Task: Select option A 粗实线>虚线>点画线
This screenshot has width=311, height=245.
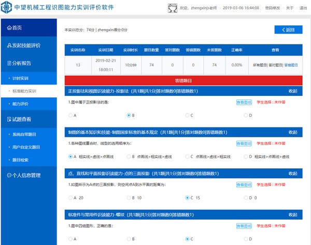Action: click(x=70, y=156)
